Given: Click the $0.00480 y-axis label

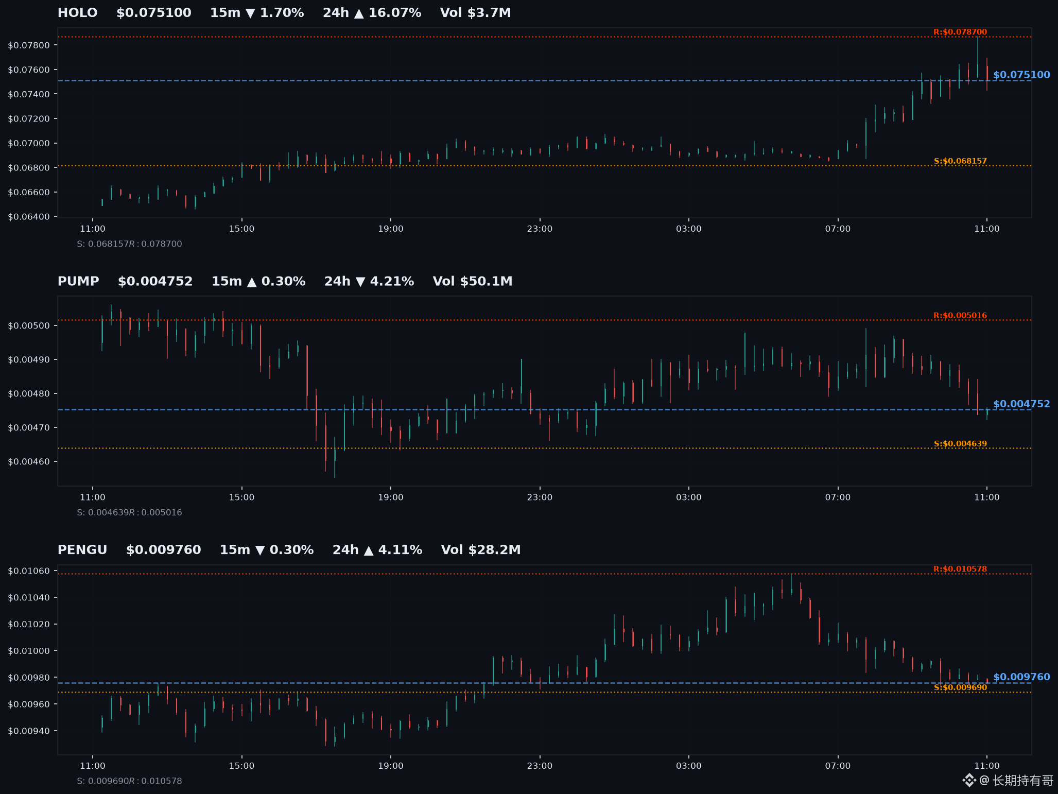Looking at the screenshot, I should point(29,393).
